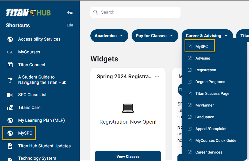This screenshot has height=161, width=249.
Task: Click the magnifier icon in the search bar
Action: [95, 12]
